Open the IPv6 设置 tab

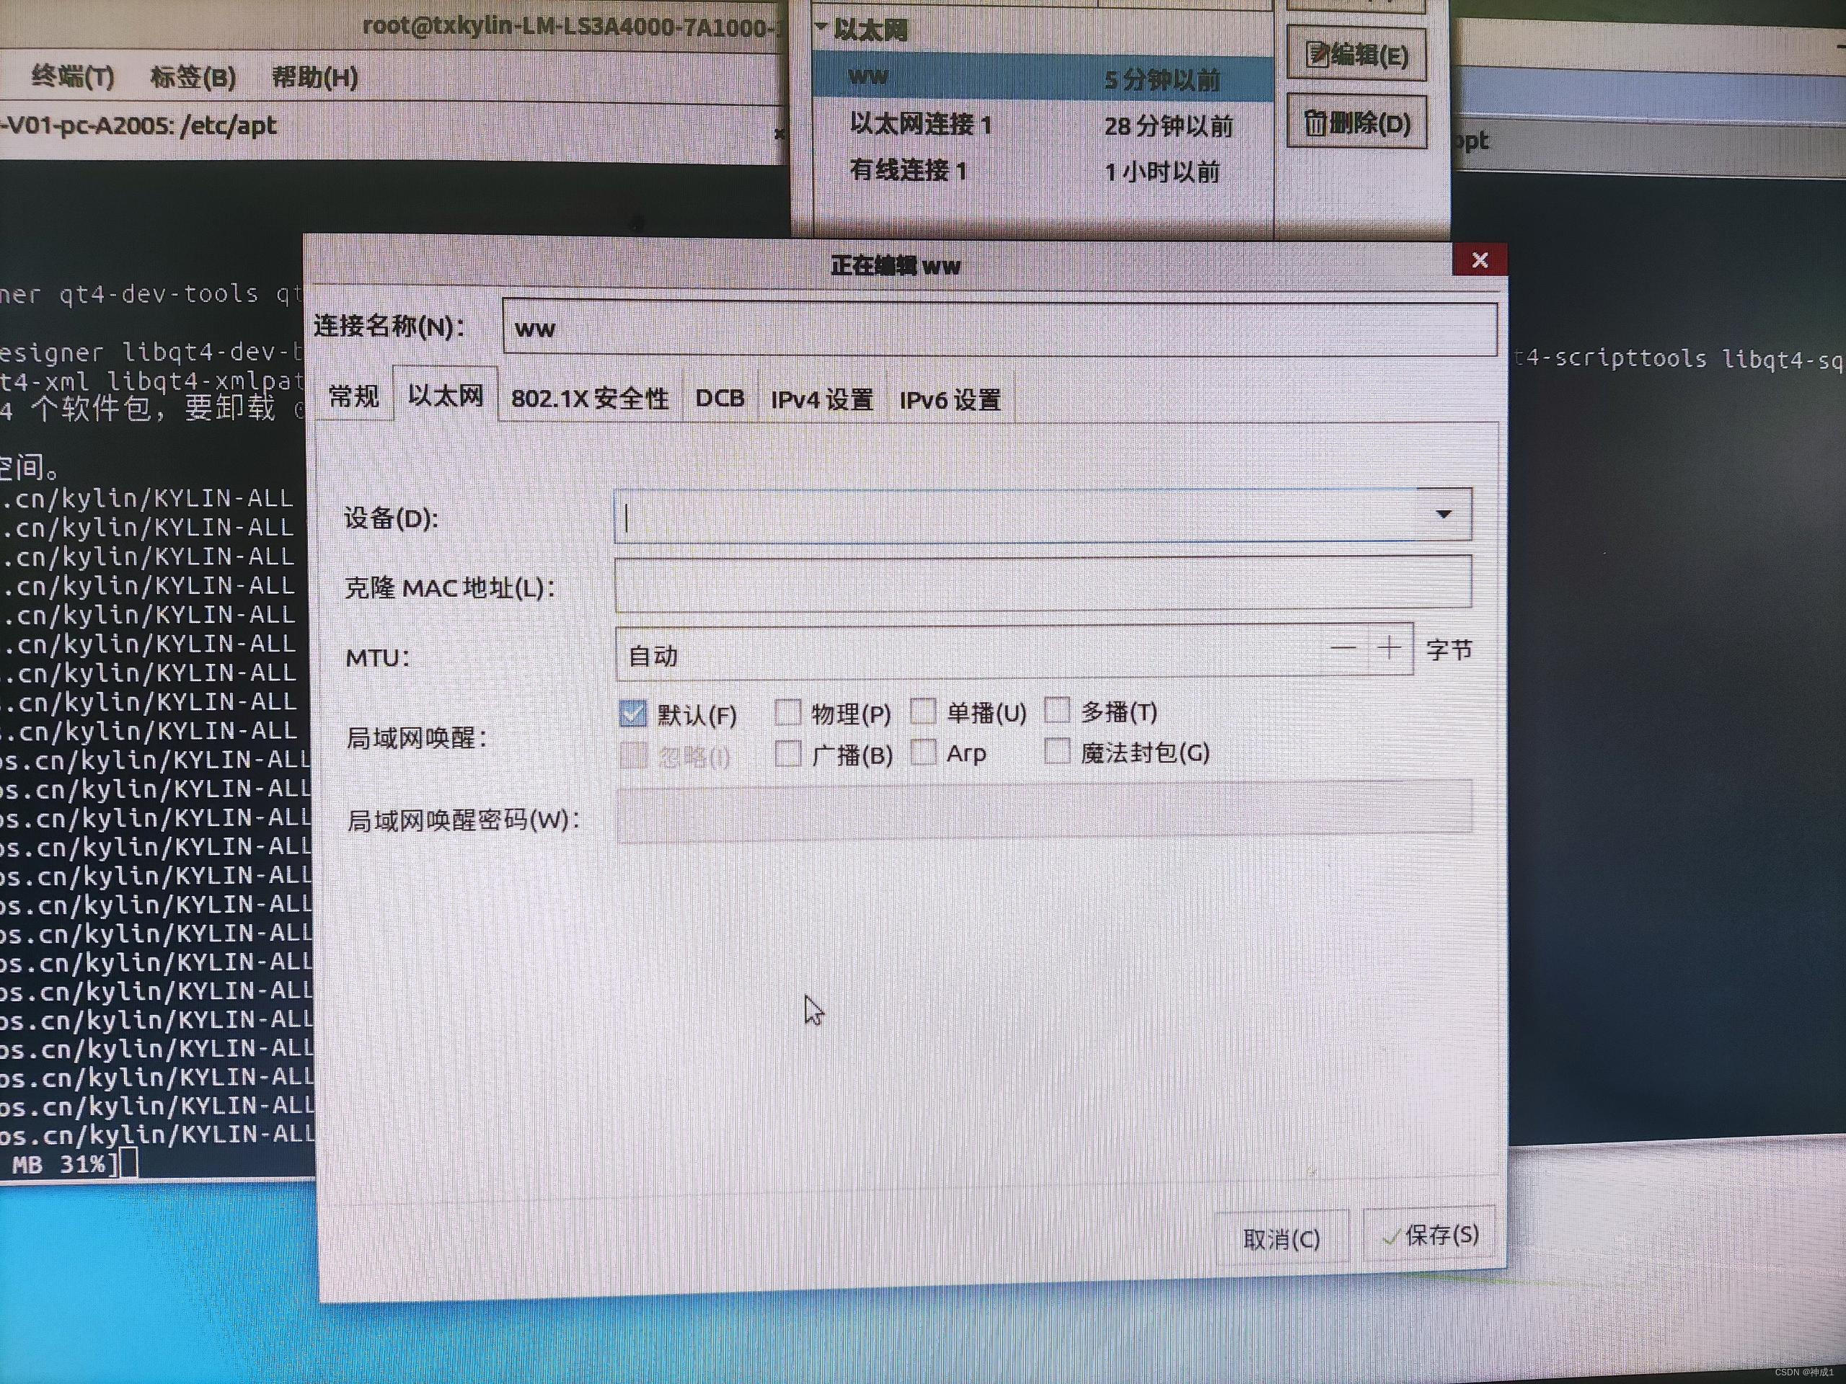pos(950,401)
